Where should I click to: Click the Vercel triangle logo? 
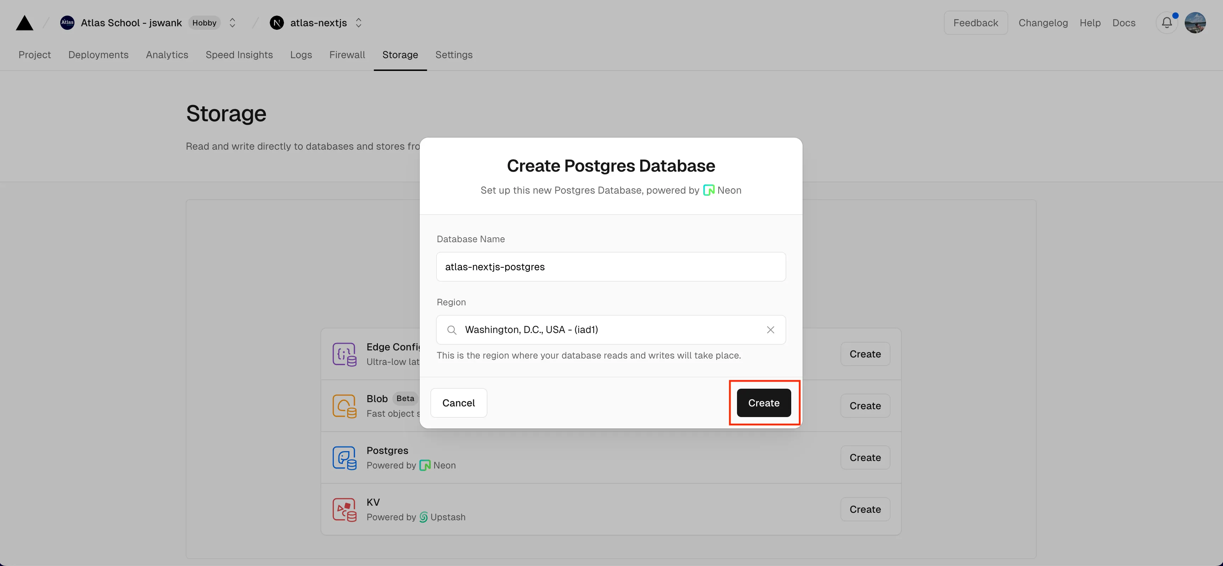pyautogui.click(x=25, y=23)
